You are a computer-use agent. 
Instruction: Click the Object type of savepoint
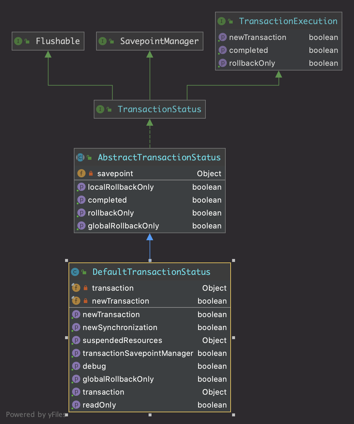pyautogui.click(x=209, y=174)
